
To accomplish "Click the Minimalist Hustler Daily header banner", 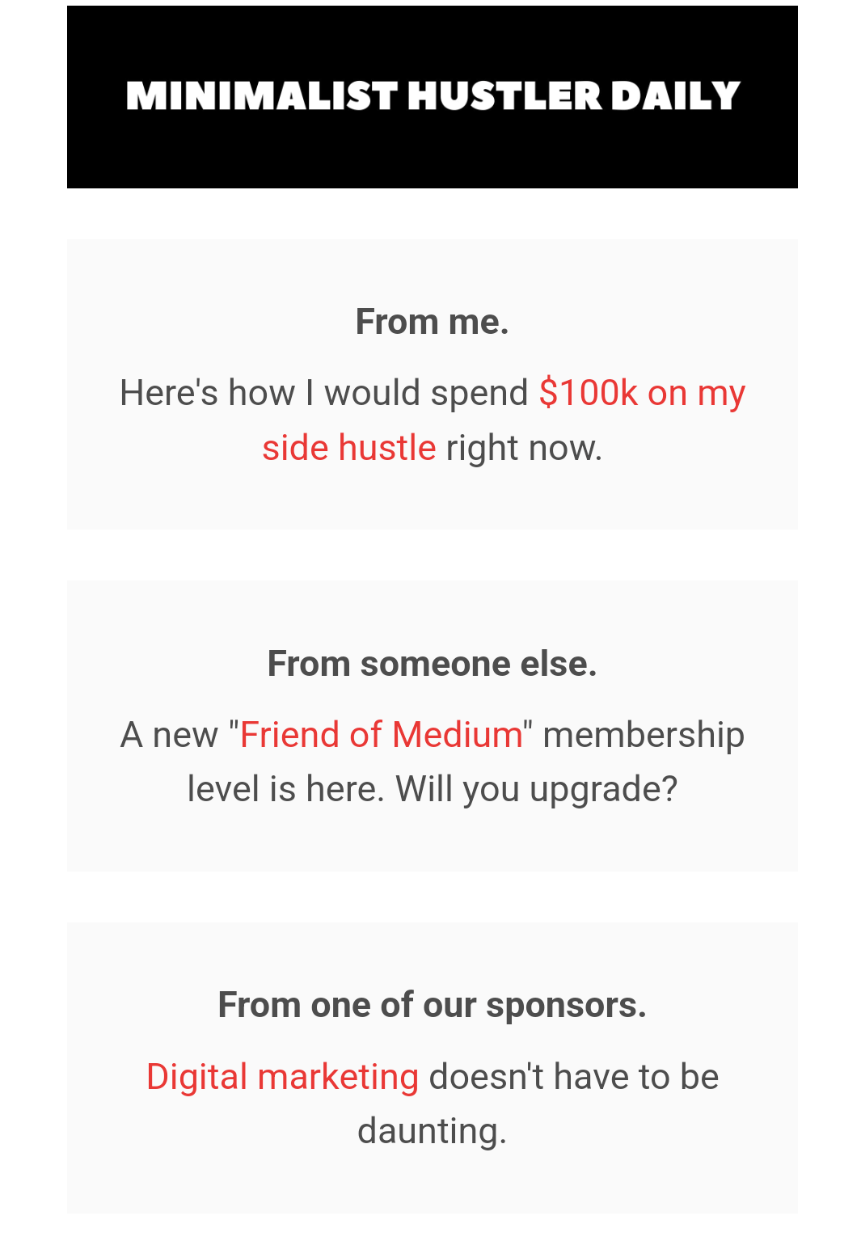I will click(x=432, y=97).
